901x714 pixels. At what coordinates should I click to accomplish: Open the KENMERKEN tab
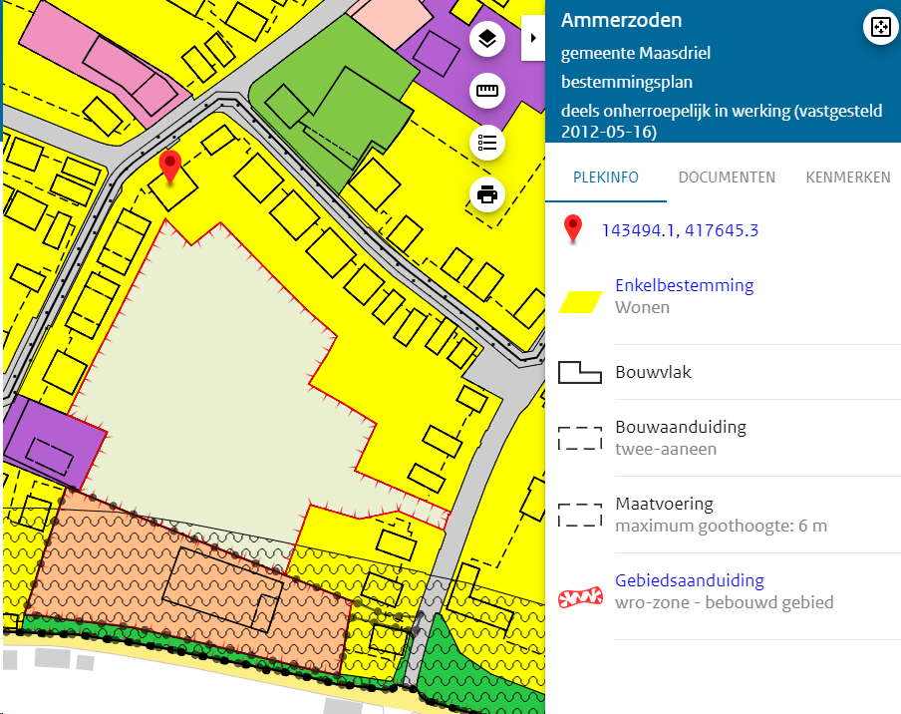(848, 178)
